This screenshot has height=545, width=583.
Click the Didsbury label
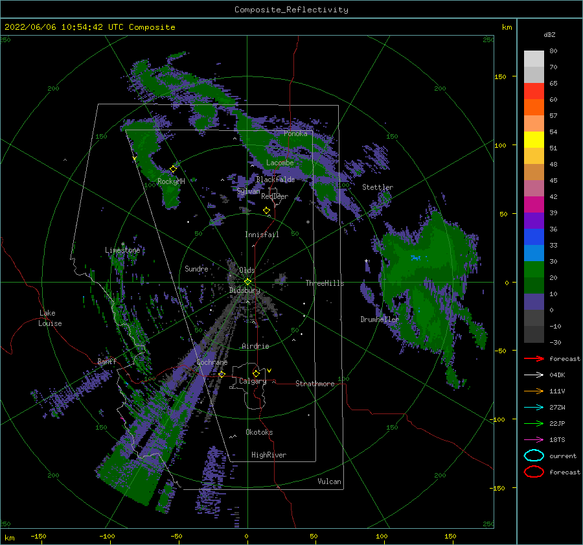point(245,290)
